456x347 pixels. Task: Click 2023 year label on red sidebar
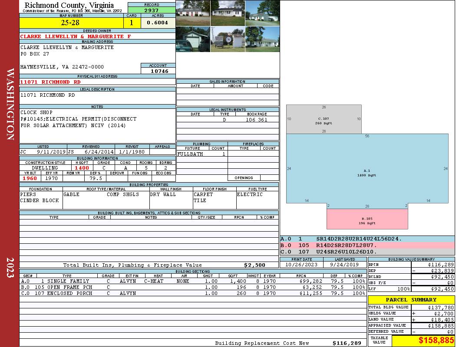tap(10, 268)
